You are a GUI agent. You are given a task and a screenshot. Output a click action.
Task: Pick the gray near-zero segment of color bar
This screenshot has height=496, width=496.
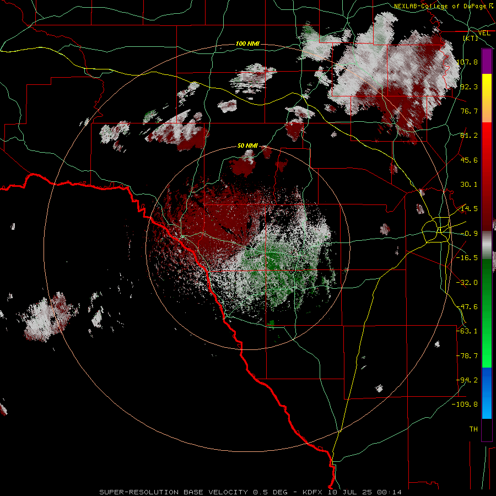coord(487,245)
